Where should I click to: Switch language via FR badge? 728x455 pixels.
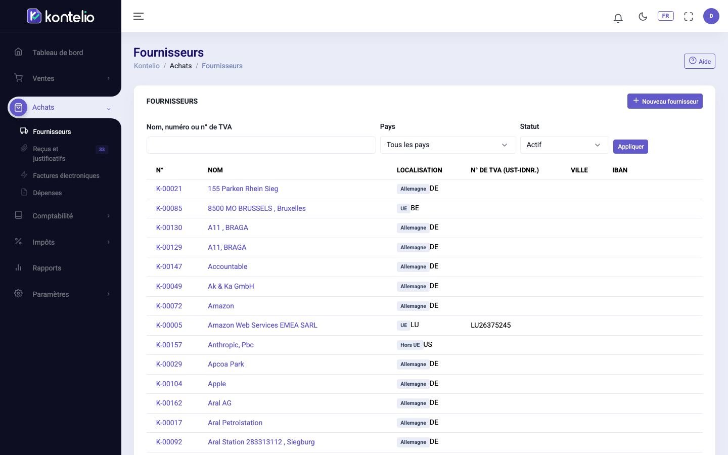pyautogui.click(x=665, y=16)
